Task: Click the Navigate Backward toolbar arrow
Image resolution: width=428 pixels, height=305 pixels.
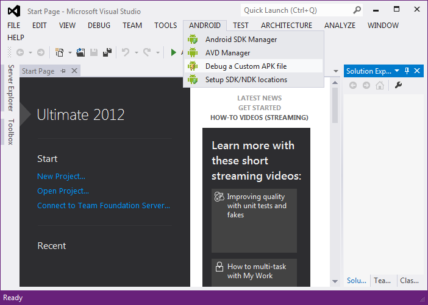Action: click(20, 52)
